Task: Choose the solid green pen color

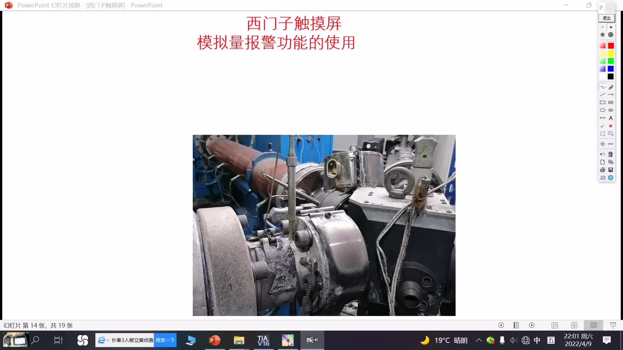Action: coord(611,61)
